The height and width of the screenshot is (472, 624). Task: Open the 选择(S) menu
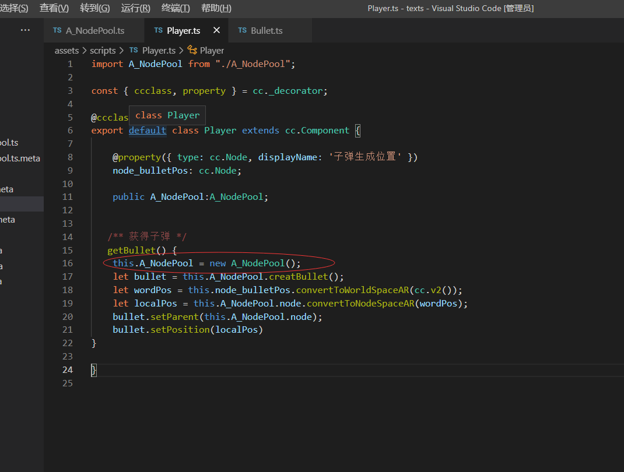(x=14, y=8)
